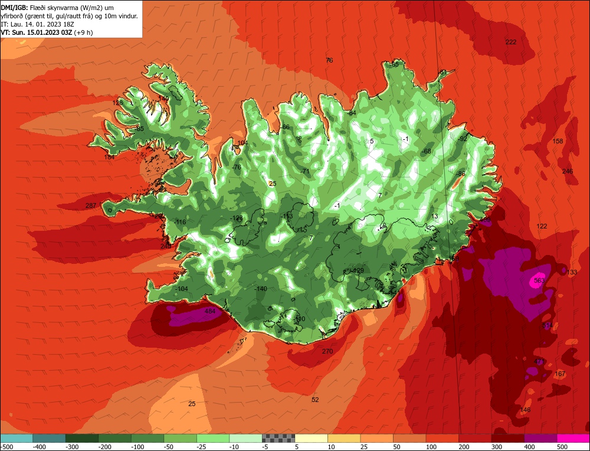Click the map value 52
This screenshot has height=451, width=590.
[315, 400]
